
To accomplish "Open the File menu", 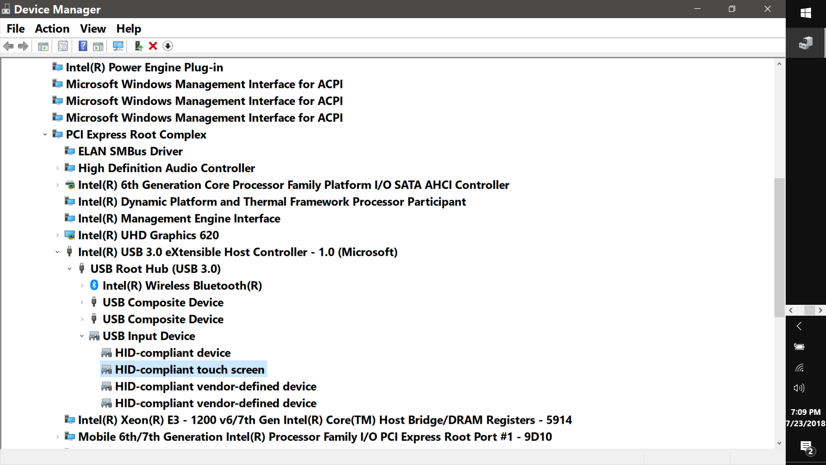I will pos(15,29).
